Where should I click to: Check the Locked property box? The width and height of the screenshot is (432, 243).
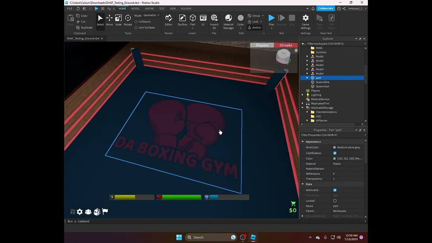[x=335, y=201]
